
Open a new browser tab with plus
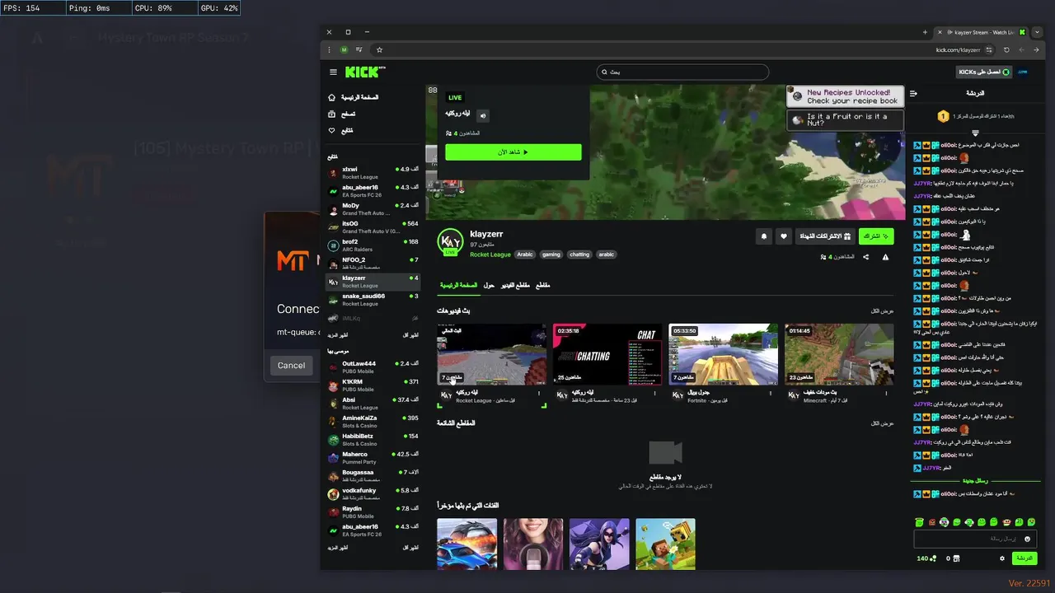[x=925, y=32]
